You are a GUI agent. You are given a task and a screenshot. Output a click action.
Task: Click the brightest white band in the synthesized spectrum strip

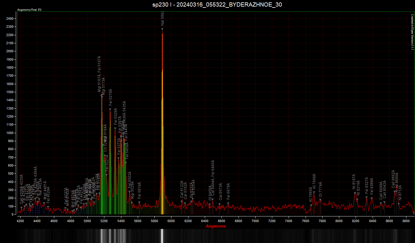point(162,236)
